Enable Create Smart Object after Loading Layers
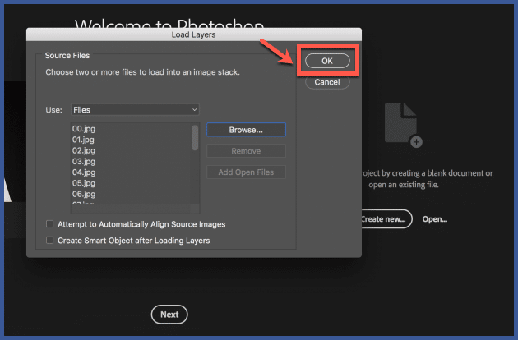 (49, 240)
